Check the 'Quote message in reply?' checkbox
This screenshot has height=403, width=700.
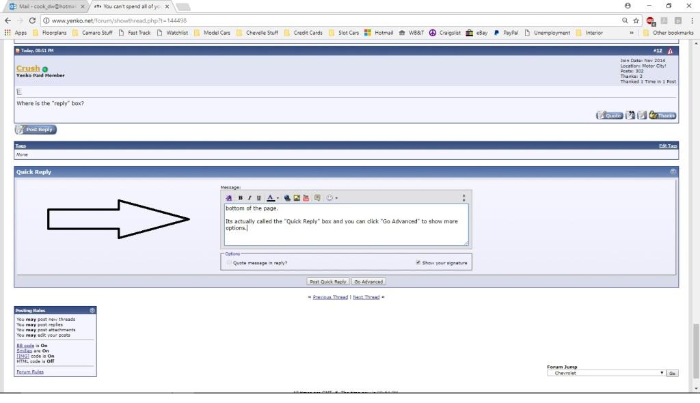point(229,262)
